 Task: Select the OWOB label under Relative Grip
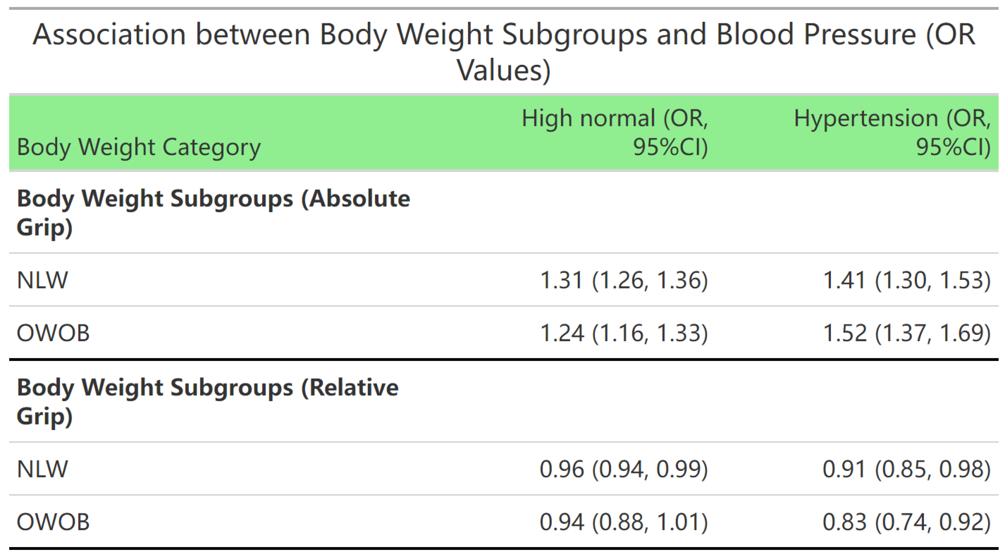tap(53, 522)
